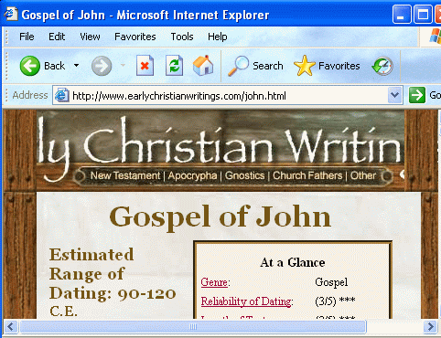Click the horizontal scrollbar thumb

tap(193, 327)
